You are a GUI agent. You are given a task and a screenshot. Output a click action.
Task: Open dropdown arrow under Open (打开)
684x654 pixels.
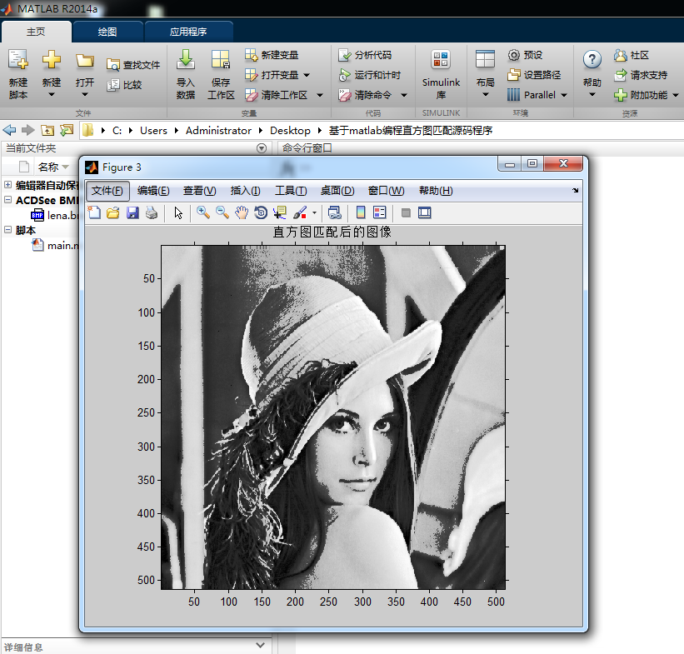tap(85, 95)
